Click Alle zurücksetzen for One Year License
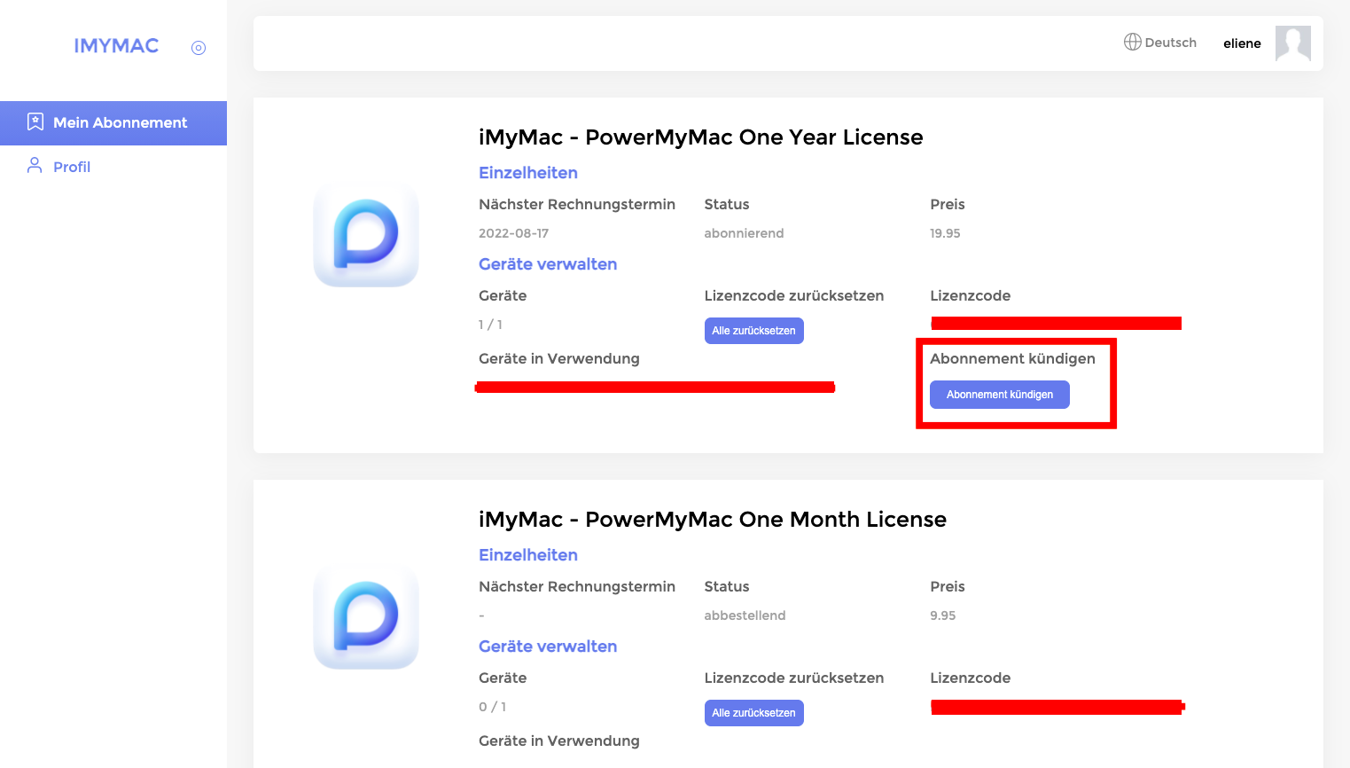 pos(754,331)
